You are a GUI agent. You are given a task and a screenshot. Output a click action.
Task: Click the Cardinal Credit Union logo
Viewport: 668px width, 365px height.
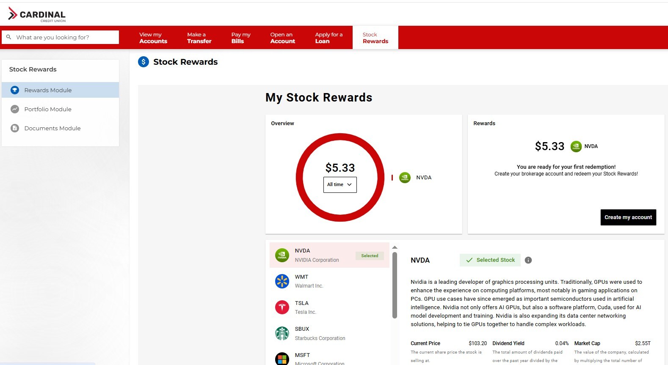coord(37,15)
